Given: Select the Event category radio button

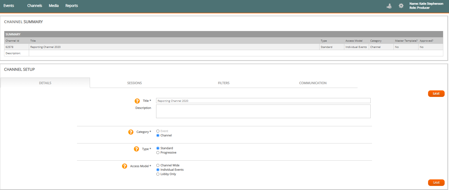Looking at the screenshot, I should click(x=158, y=131).
